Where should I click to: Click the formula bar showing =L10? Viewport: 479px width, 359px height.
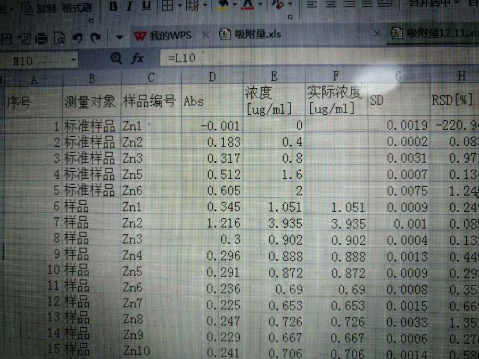click(319, 57)
